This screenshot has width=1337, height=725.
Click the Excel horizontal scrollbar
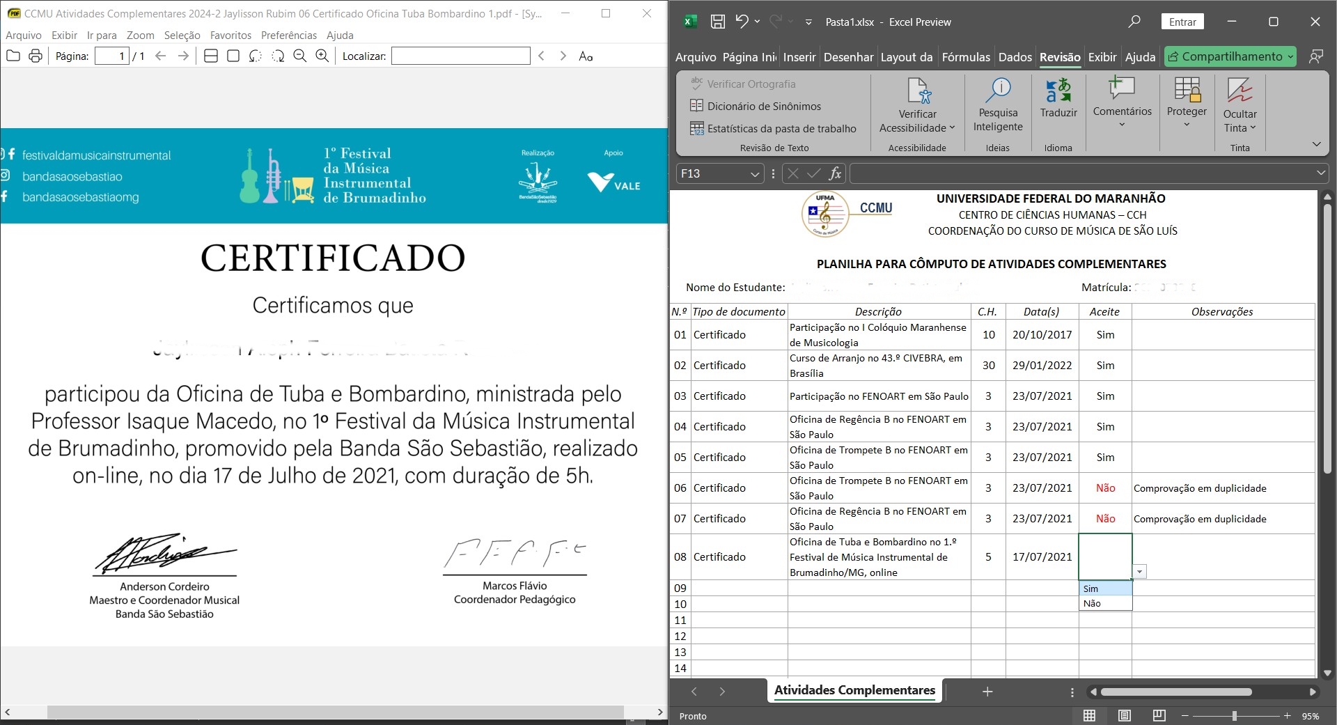coord(1177,692)
